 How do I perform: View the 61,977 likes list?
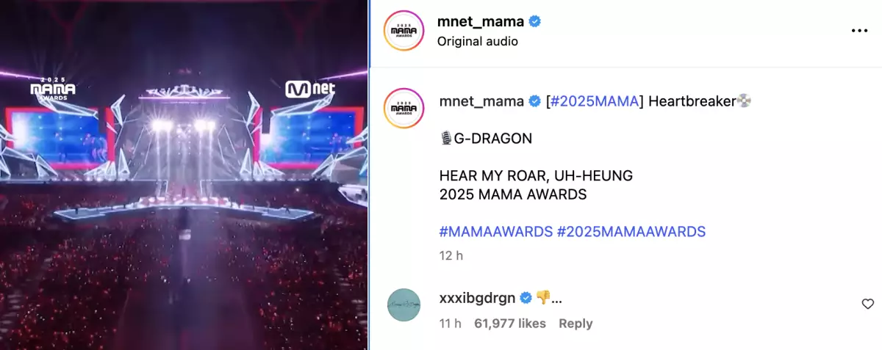510,324
